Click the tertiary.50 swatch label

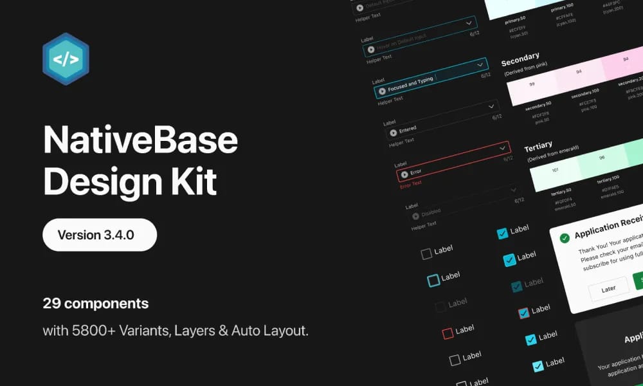pos(561,192)
